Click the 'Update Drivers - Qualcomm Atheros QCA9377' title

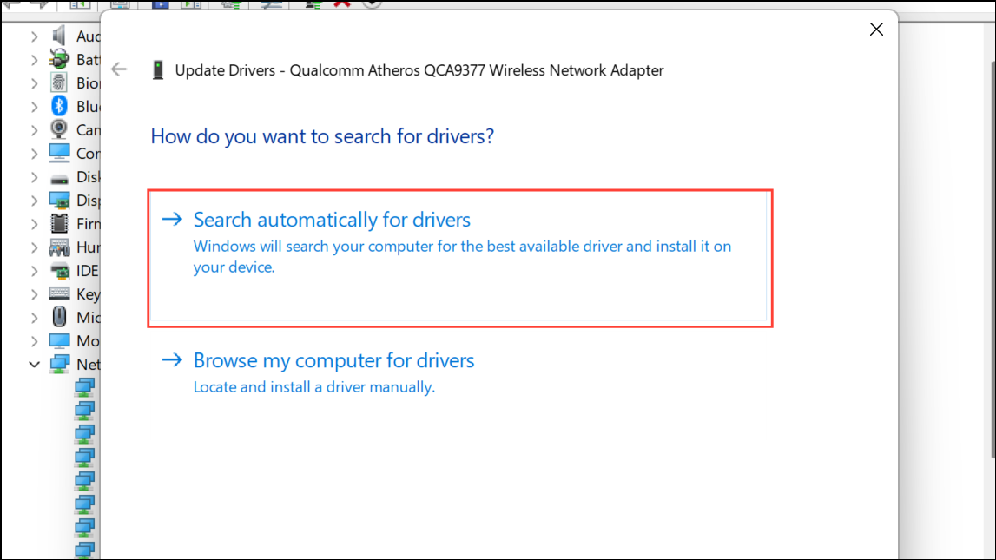[419, 69]
